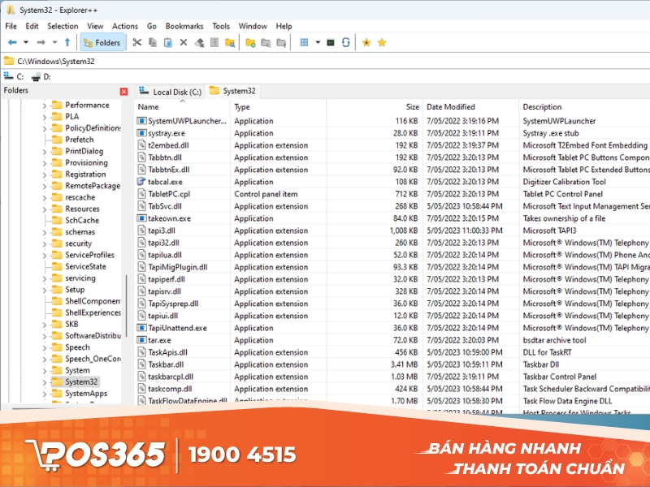
Task: Open the Bookmarks menu
Action: tap(184, 26)
